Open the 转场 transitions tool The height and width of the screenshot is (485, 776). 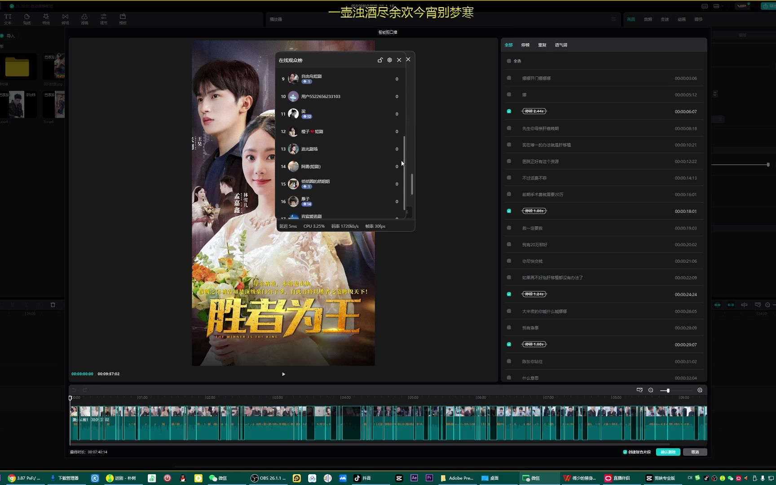pyautogui.click(x=65, y=19)
